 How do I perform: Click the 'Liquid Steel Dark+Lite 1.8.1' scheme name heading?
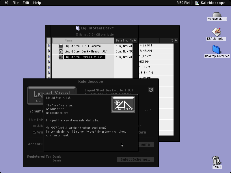coord(109,90)
